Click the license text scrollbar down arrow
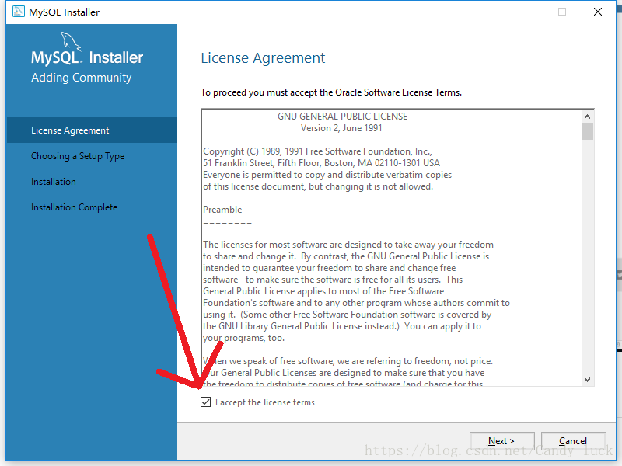Viewport: 622px width, 466px height. click(588, 380)
